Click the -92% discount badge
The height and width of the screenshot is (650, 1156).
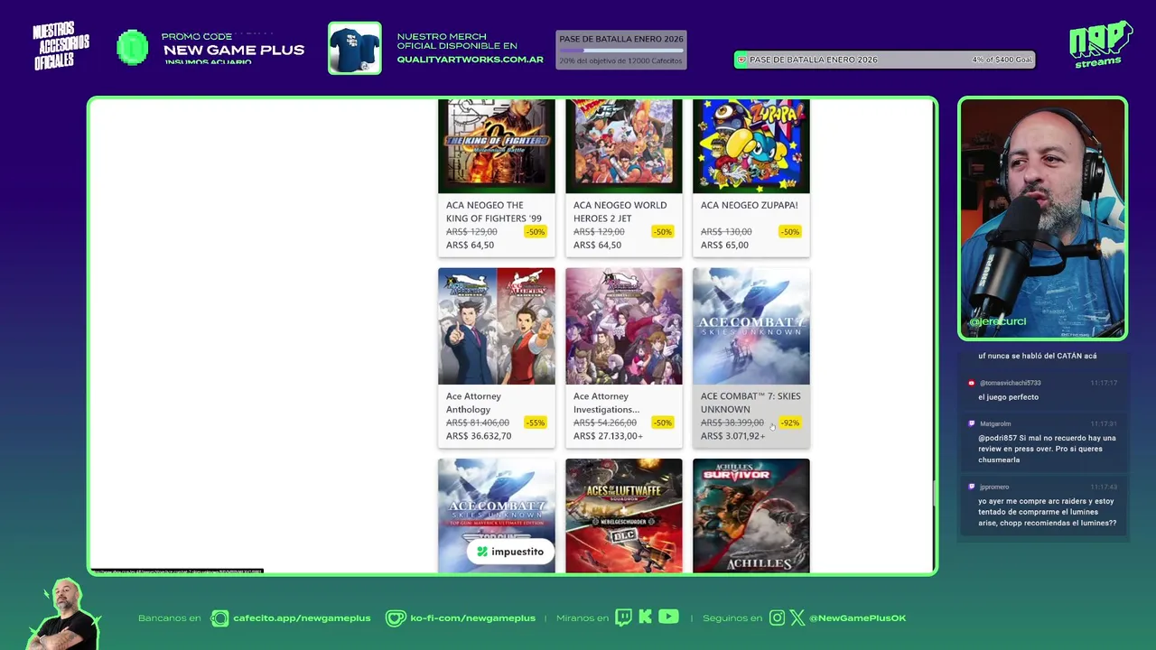790,422
